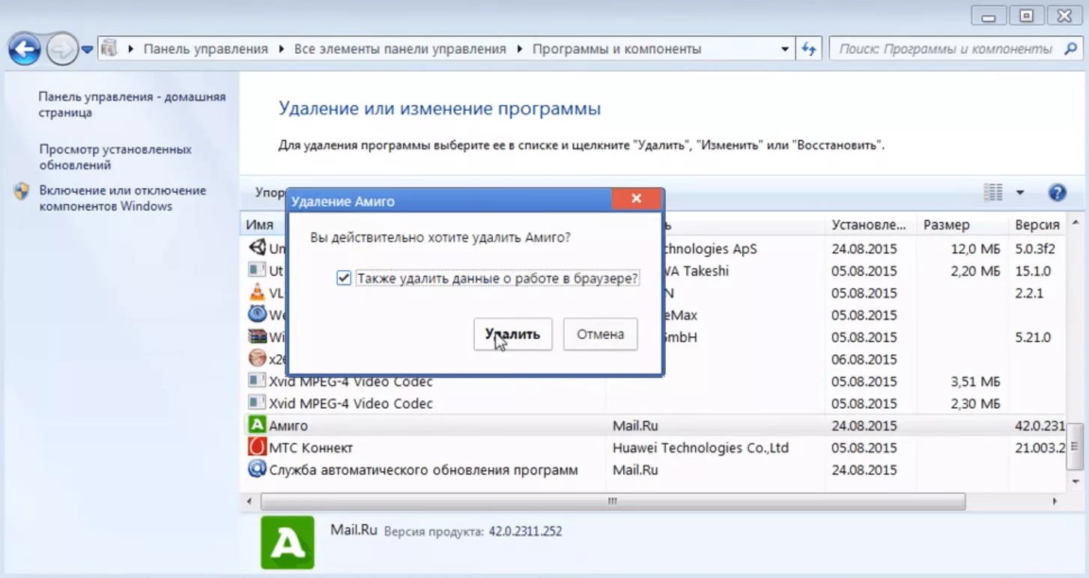Viewport: 1089px width, 578px height.
Task: Click horizontal scrollbar left arrow
Action: point(249,500)
